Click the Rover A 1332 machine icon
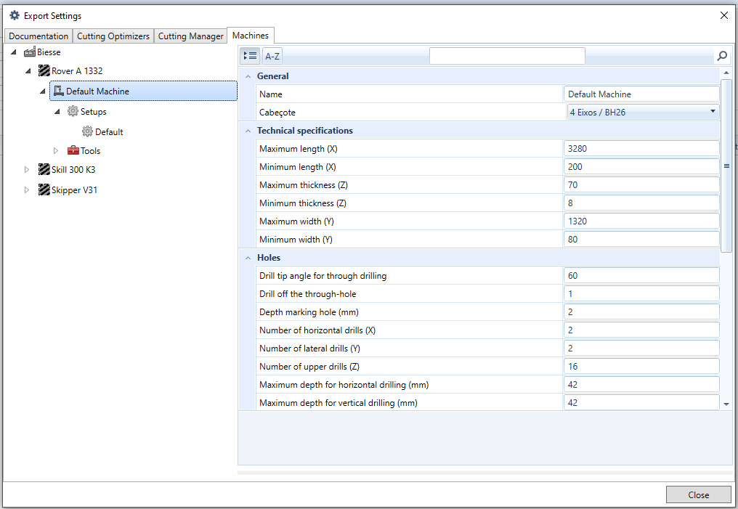Image resolution: width=738 pixels, height=509 pixels. click(x=44, y=70)
